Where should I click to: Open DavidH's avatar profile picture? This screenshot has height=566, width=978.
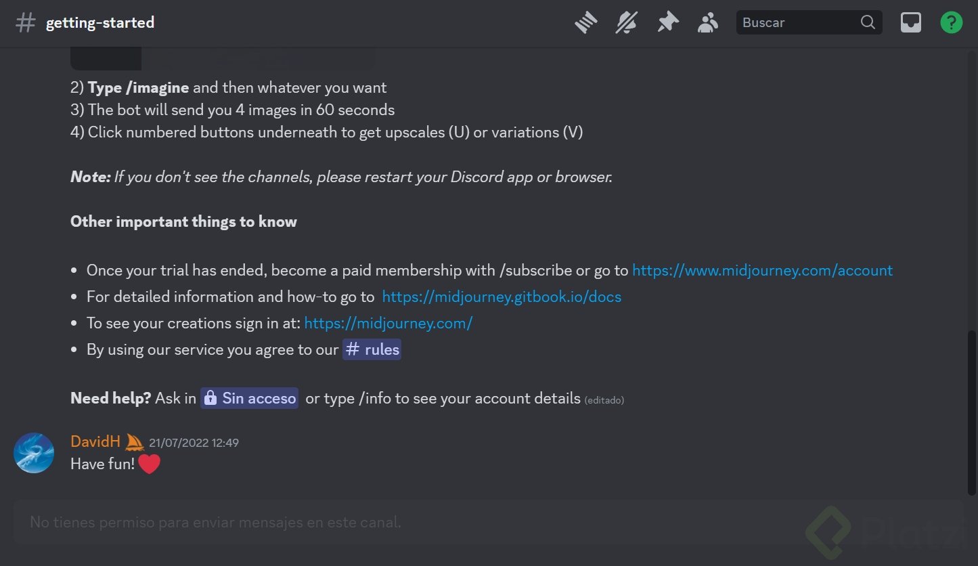34,453
